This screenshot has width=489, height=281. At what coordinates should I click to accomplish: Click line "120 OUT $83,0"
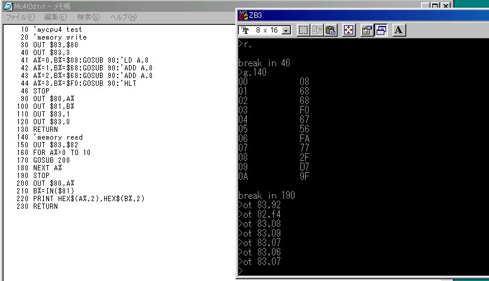tap(43, 122)
